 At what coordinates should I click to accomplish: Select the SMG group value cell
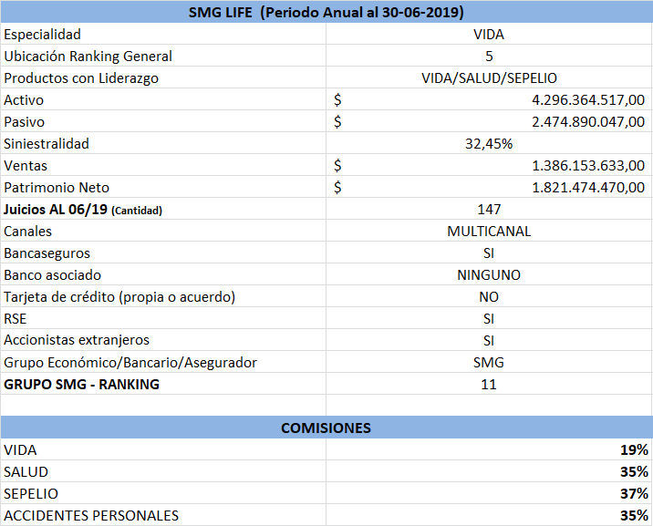coord(489,362)
